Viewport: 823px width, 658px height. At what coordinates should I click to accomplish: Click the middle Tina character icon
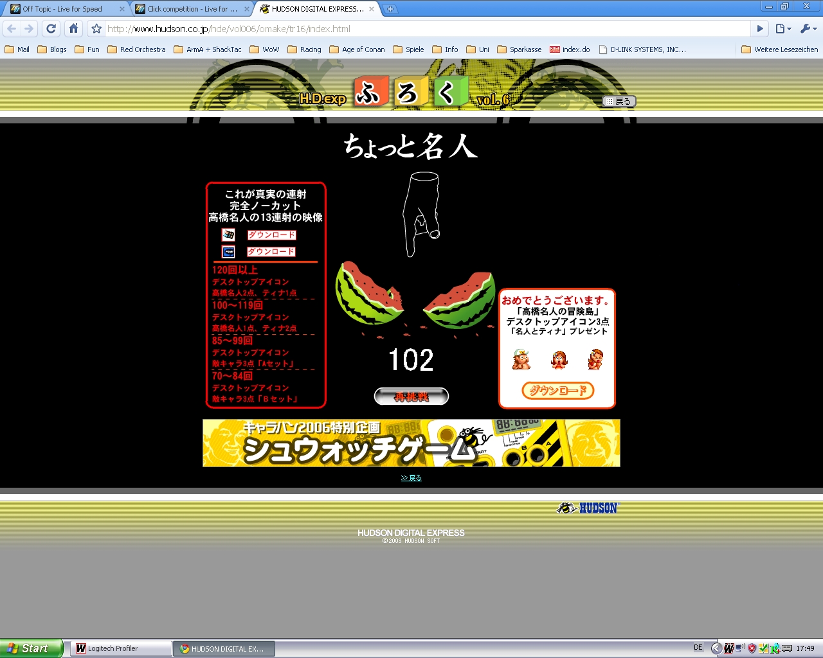559,359
